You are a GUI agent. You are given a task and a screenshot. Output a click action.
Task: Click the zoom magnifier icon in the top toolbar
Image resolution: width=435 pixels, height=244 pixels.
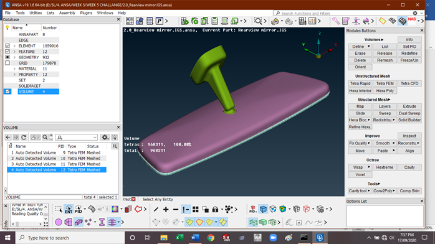[x=258, y=21]
